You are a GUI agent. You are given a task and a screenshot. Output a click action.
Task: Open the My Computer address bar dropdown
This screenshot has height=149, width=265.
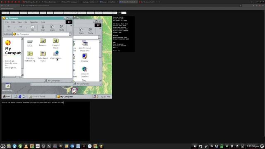(70, 34)
